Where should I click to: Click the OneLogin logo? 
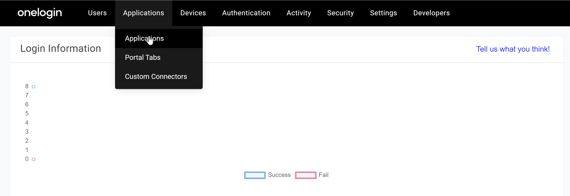click(x=40, y=13)
